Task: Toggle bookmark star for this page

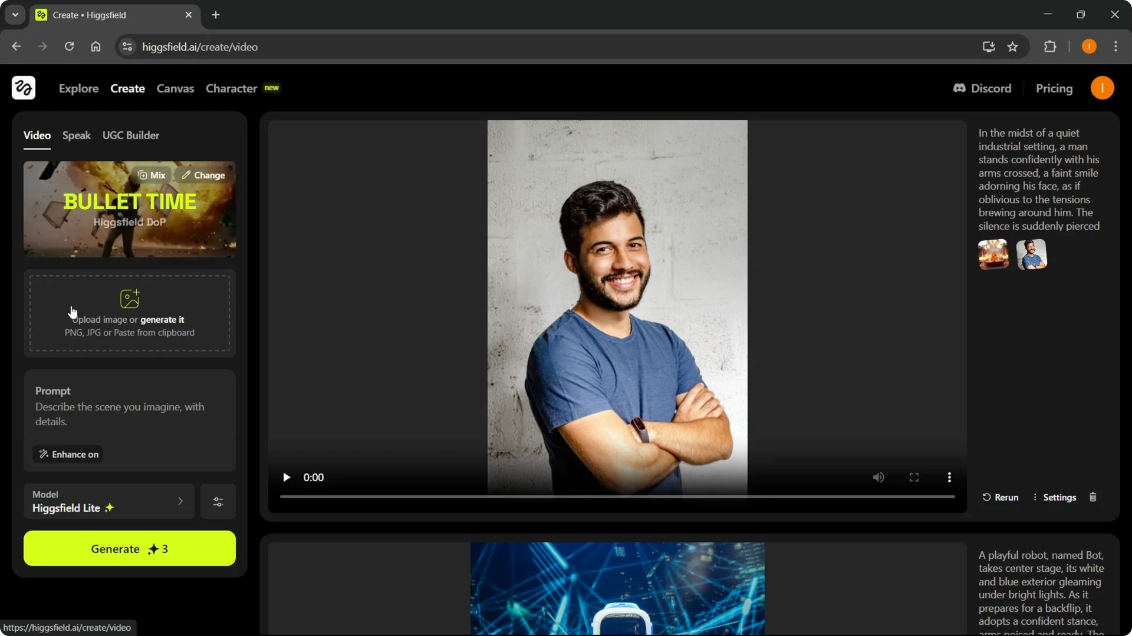Action: click(x=1013, y=47)
